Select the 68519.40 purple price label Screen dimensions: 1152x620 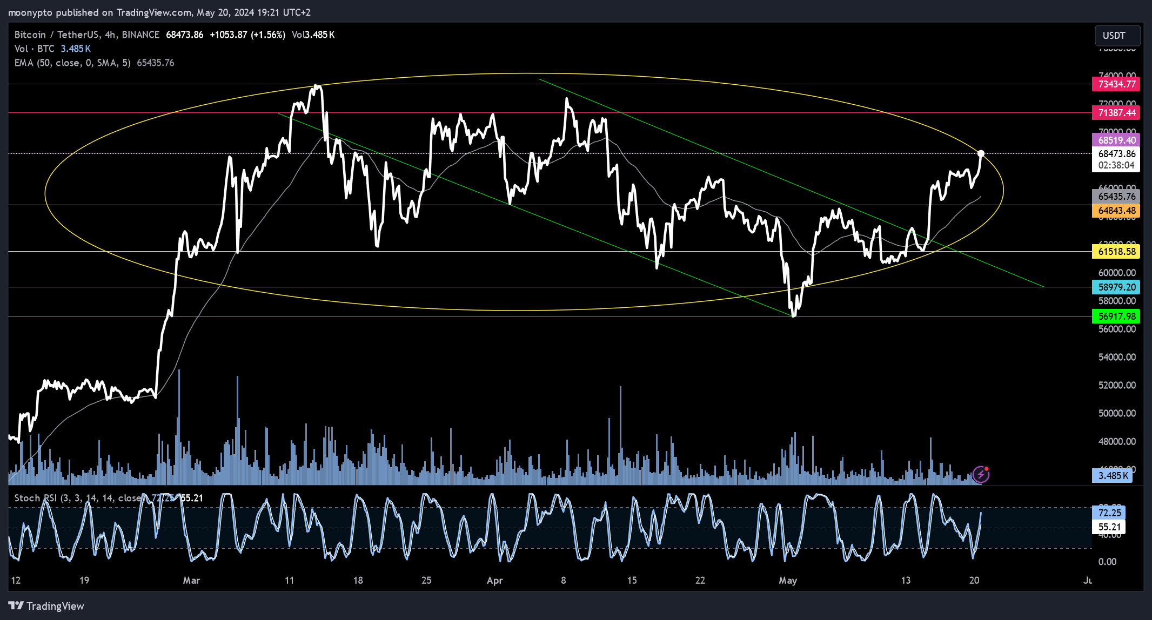coord(1116,140)
